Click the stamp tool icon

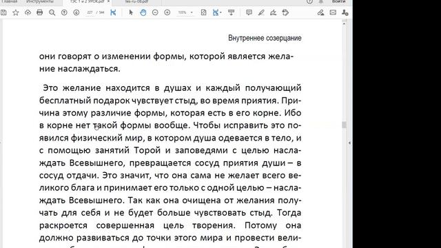tap(285, 12)
